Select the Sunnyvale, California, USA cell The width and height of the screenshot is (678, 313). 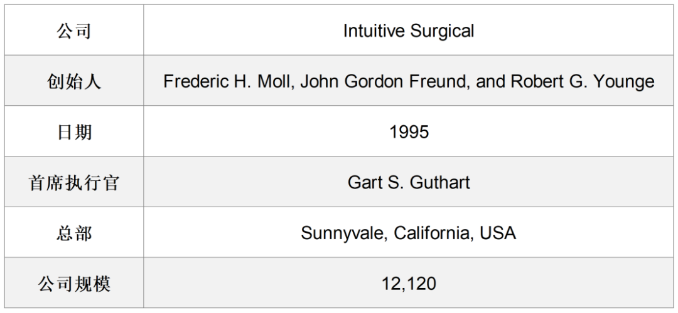(x=409, y=232)
